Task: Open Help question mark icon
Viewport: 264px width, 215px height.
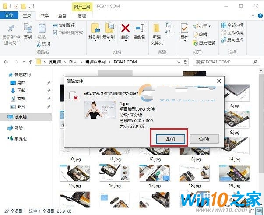Action: click(x=260, y=16)
